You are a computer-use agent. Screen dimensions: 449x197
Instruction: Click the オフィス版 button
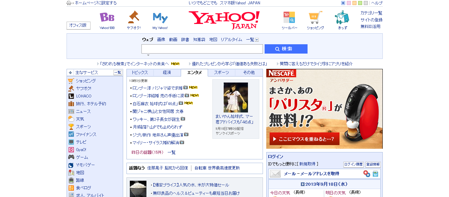point(78,25)
